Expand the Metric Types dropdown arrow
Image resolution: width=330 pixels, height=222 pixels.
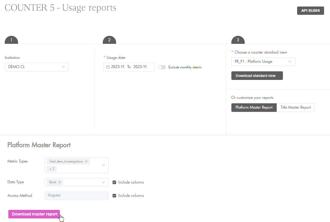pyautogui.click(x=103, y=165)
